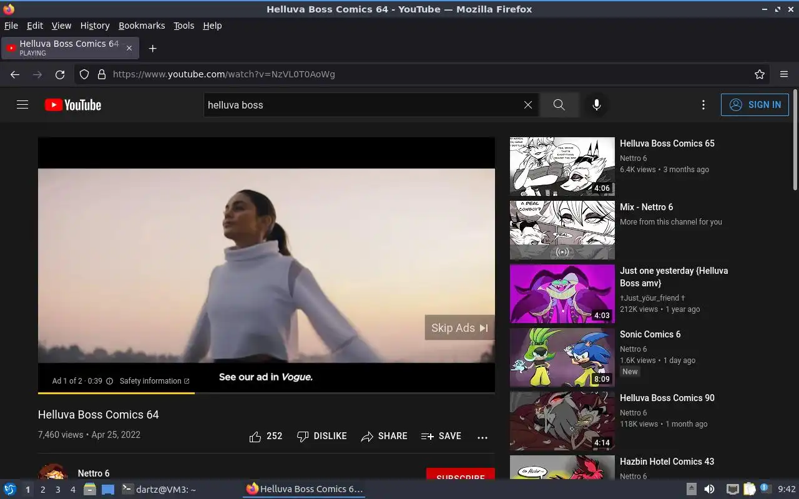Open the Safety information ad link
The width and height of the screenshot is (799, 499).
click(154, 381)
